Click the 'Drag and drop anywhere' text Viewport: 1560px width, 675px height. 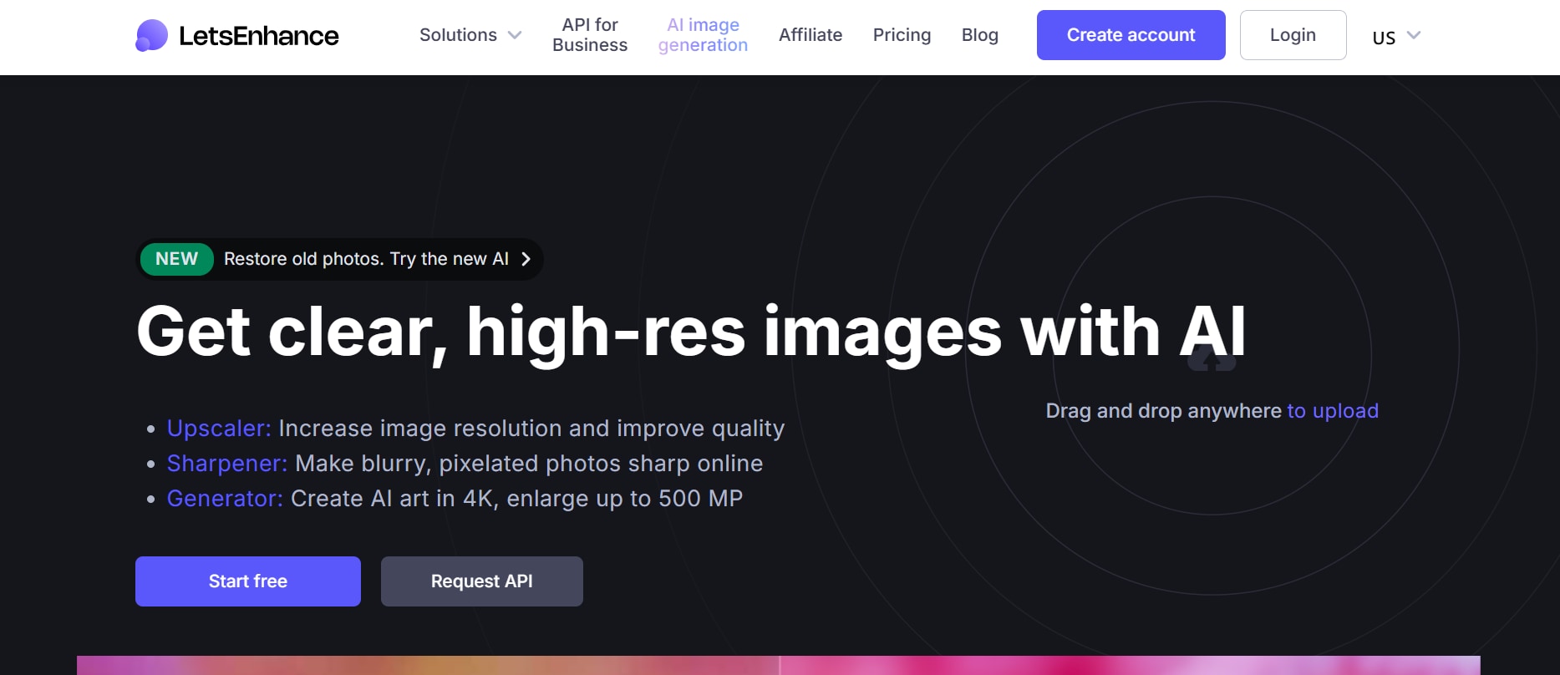click(1164, 411)
